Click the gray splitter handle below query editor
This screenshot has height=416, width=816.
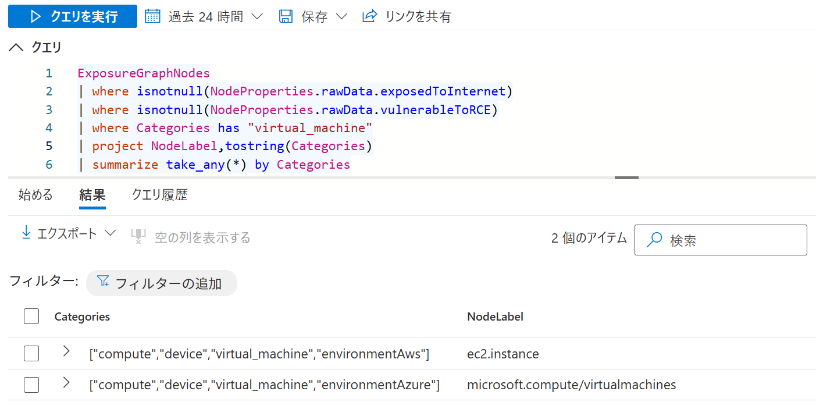pos(626,177)
